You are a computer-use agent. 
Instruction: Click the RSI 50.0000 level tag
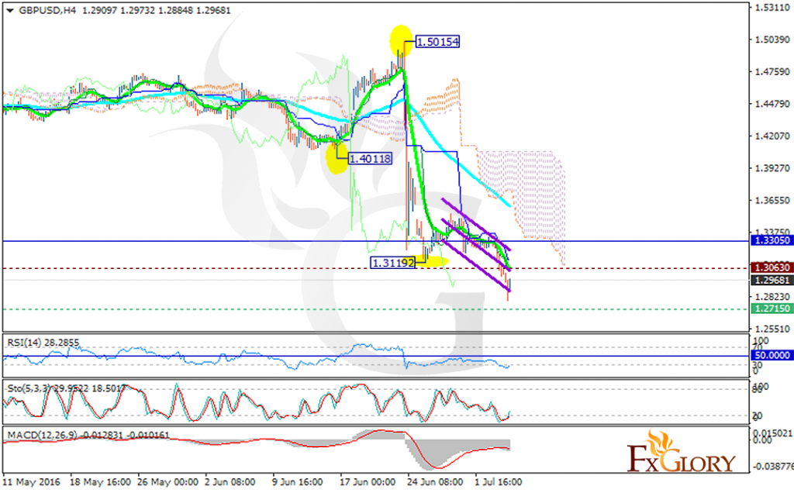[x=772, y=355]
